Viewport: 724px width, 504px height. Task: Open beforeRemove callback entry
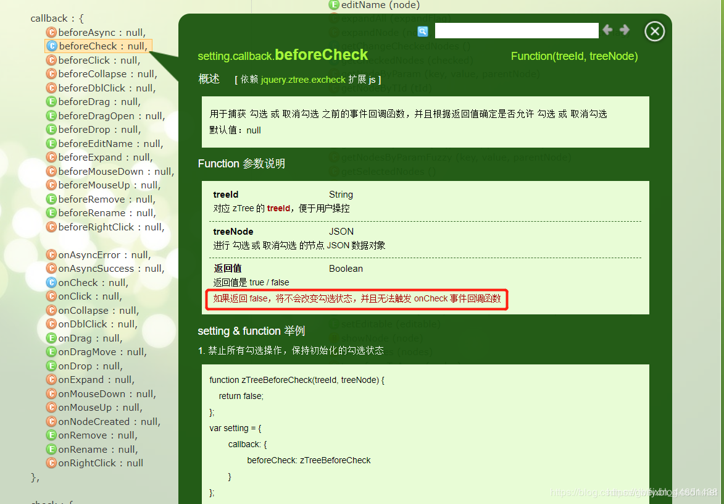101,199
